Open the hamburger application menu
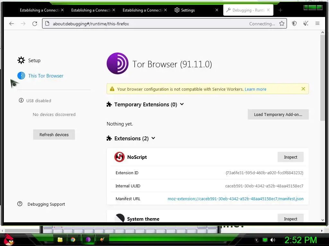This screenshot has width=329, height=246. [317, 23]
